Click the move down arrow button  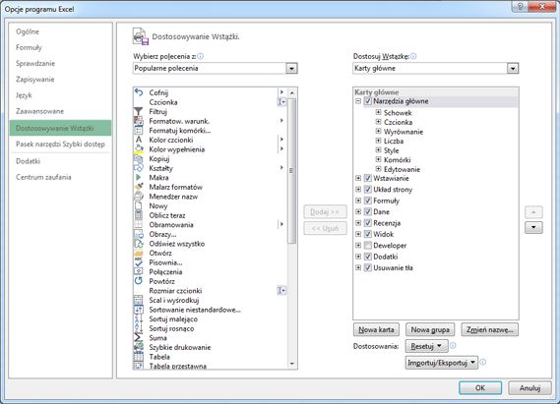pyautogui.click(x=533, y=227)
